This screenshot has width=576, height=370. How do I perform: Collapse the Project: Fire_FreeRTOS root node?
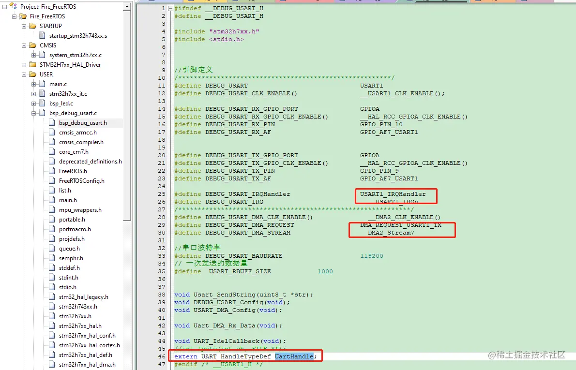tap(5, 7)
